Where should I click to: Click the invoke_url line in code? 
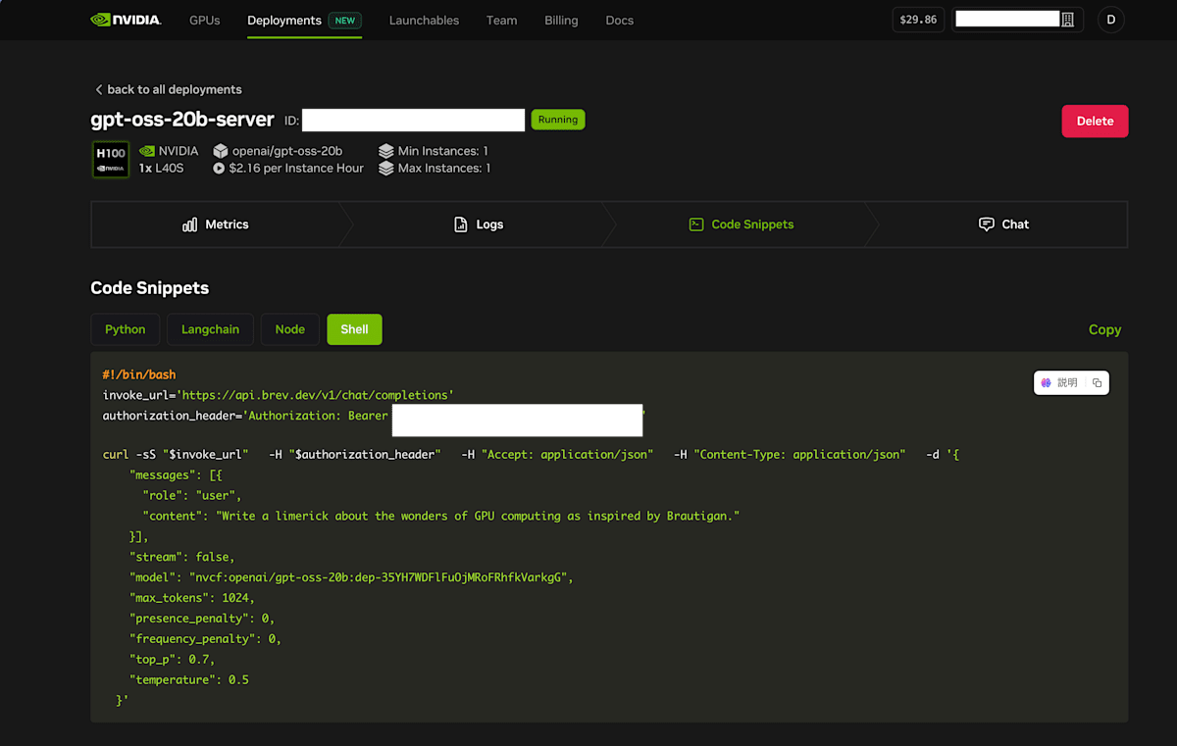pyautogui.click(x=279, y=395)
